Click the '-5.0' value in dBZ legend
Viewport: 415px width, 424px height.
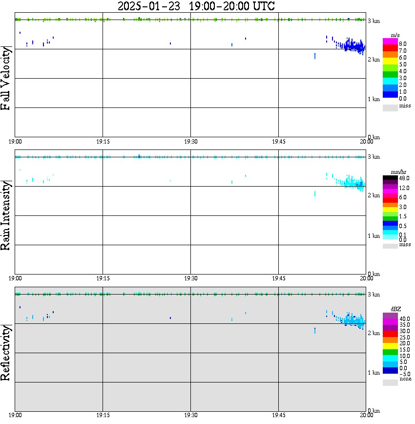405,374
